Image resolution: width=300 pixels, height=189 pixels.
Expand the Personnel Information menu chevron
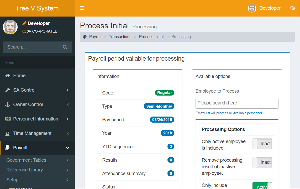point(68,119)
